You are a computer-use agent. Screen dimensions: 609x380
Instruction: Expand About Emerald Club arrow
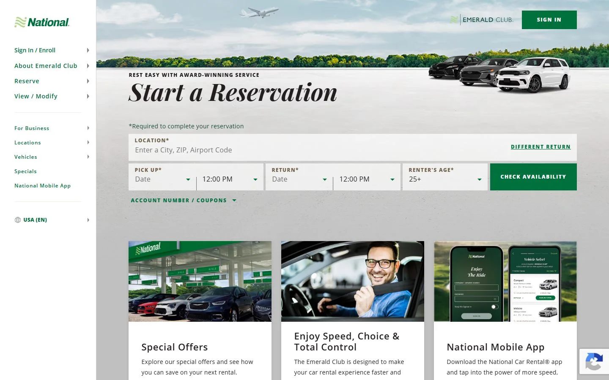tap(88, 66)
